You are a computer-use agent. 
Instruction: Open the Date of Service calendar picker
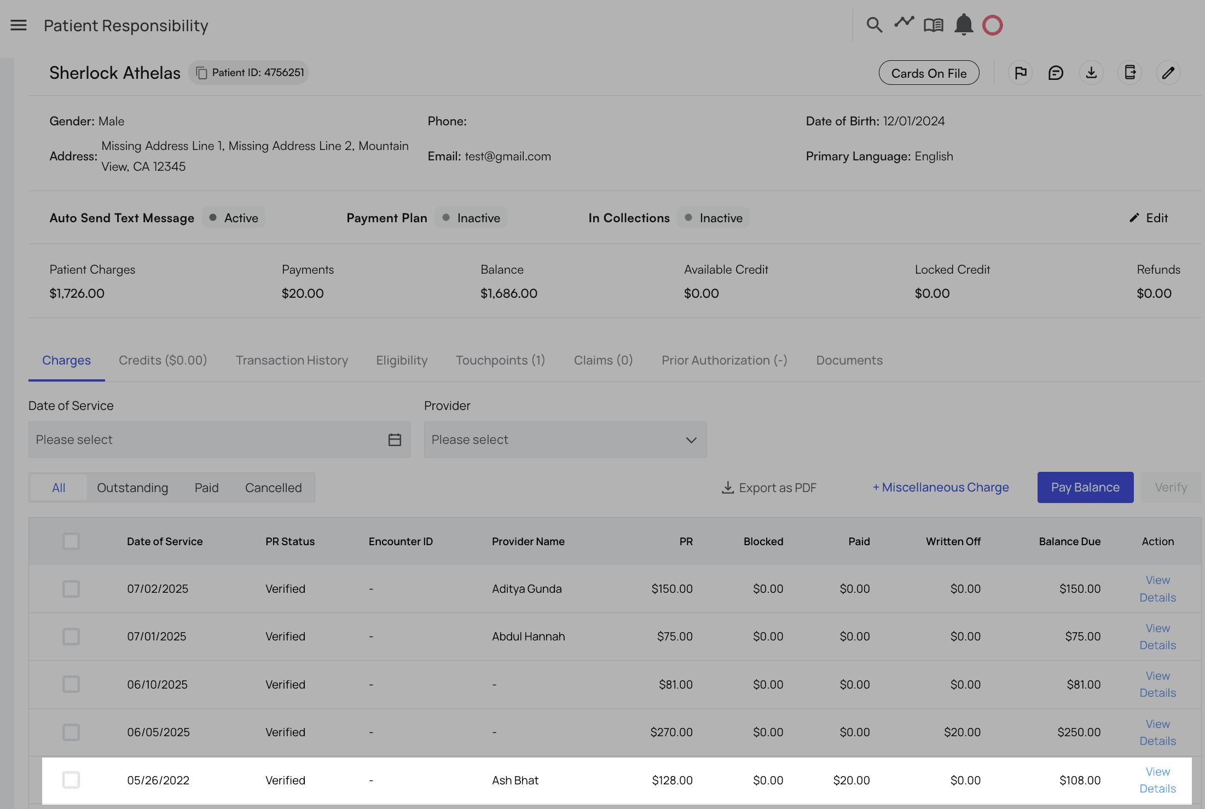pos(395,440)
